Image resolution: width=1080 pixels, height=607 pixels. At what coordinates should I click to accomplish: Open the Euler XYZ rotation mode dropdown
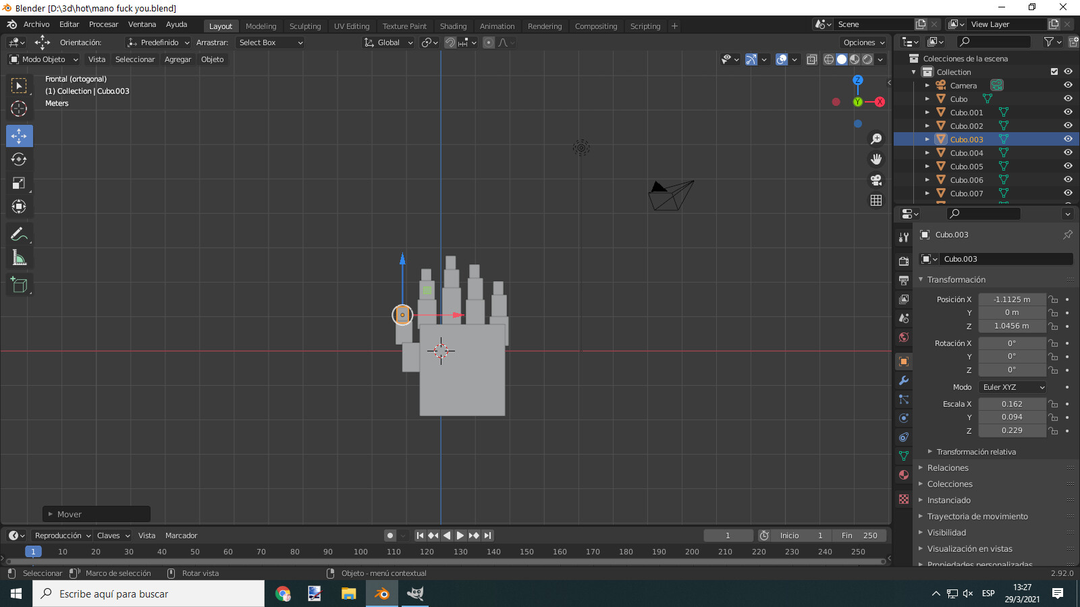point(1012,387)
